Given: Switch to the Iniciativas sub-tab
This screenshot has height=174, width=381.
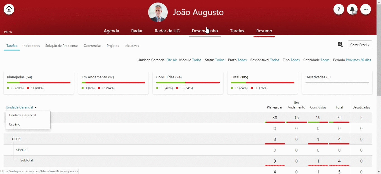Looking at the screenshot, I should pyautogui.click(x=132, y=46).
